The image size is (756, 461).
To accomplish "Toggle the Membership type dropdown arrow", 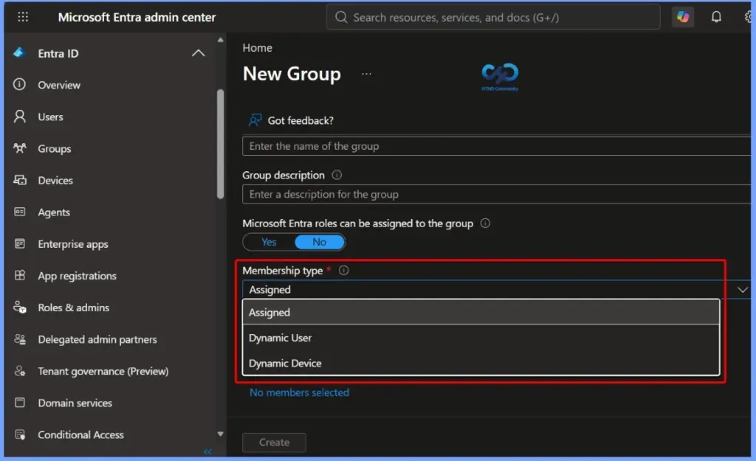I will point(743,290).
